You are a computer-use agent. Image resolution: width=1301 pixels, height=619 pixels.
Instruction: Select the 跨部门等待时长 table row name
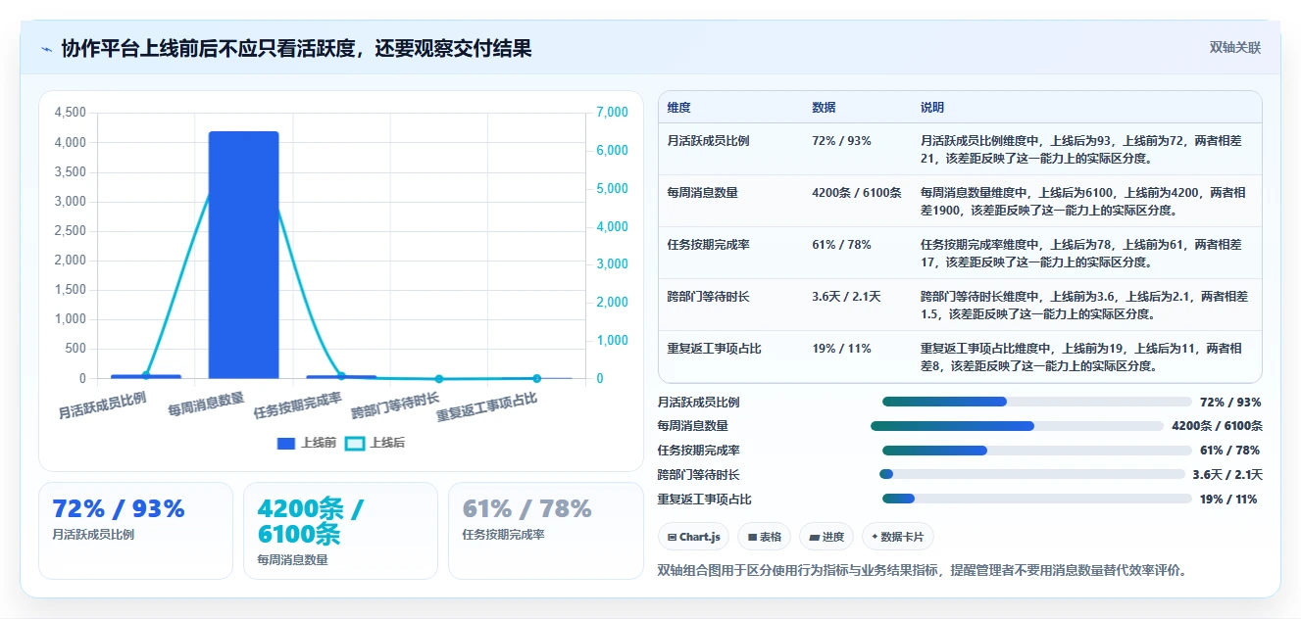708,297
